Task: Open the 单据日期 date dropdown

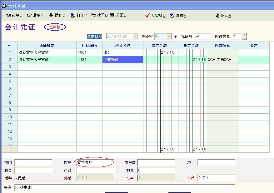Action: tap(135, 37)
